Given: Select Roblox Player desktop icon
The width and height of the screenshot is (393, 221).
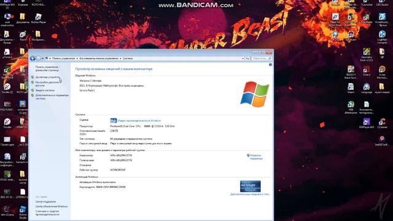Looking at the screenshot, I should point(38,18).
